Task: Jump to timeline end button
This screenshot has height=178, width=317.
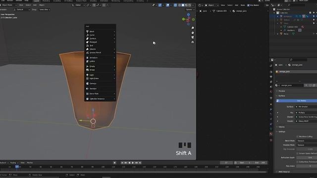Action: click(x=140, y=163)
